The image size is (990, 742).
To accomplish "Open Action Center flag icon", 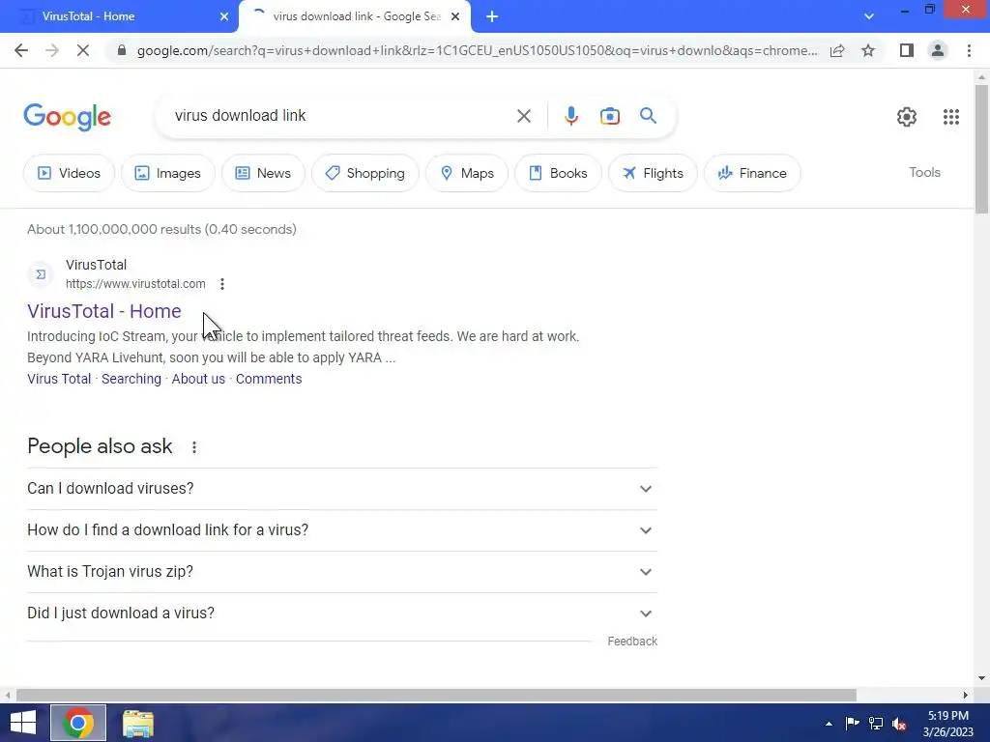I will point(852,724).
